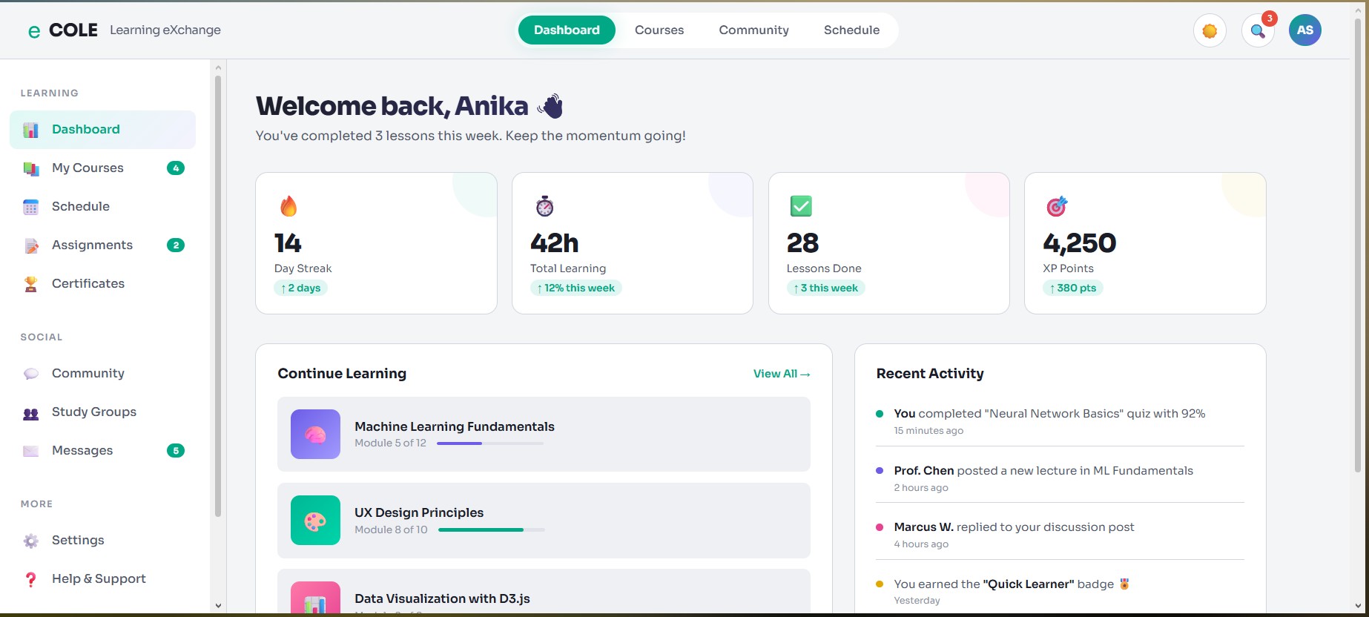
Task: Click the Neural Network Basics quiz activity
Action: (1060, 421)
